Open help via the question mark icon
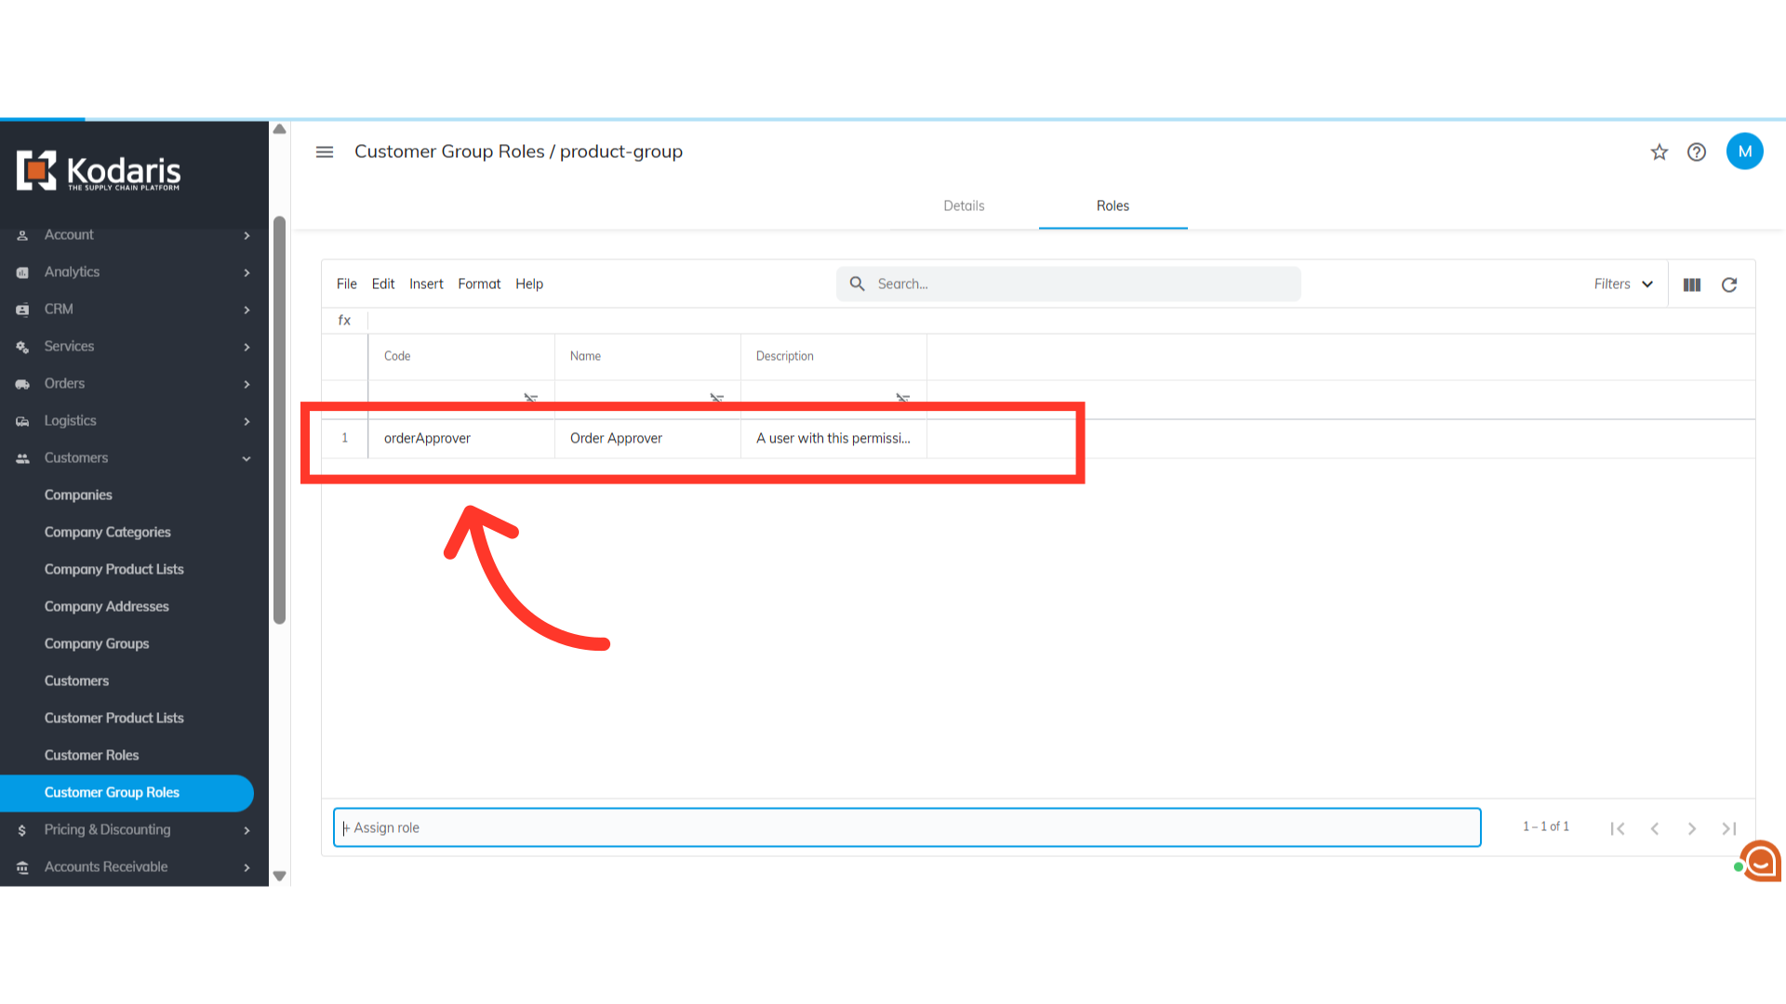This screenshot has width=1786, height=1004. click(x=1697, y=152)
